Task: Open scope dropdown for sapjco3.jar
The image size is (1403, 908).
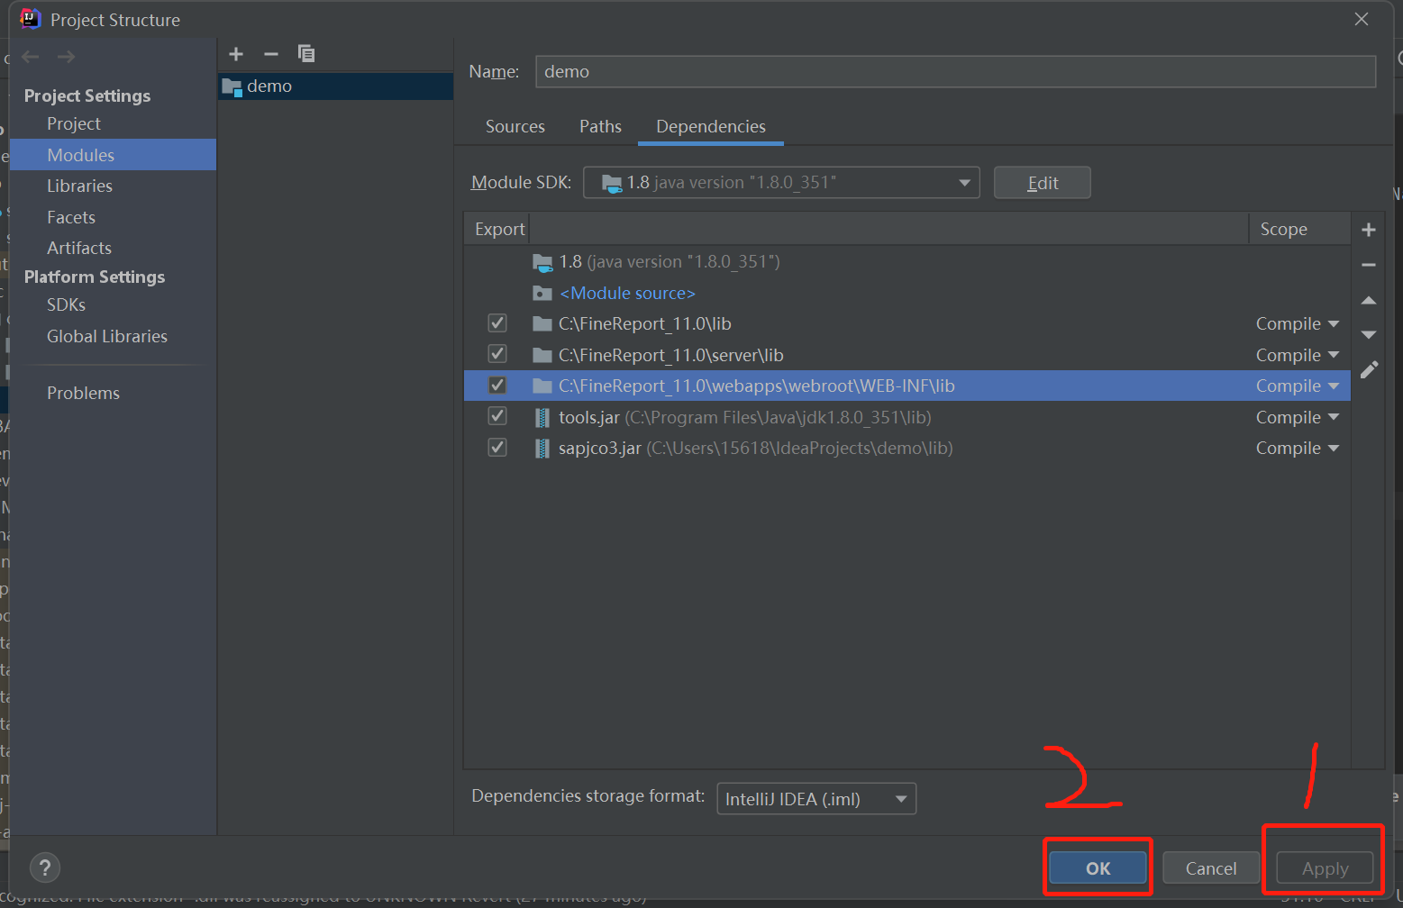Action: [x=1298, y=448]
